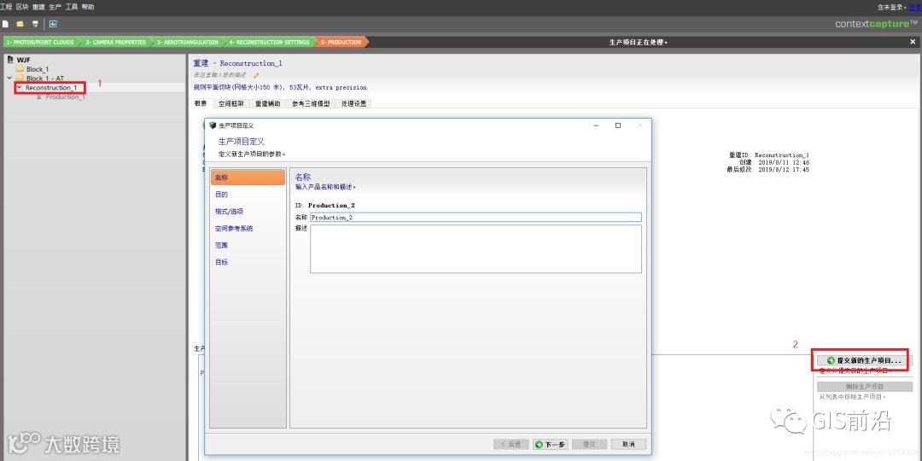
Task: Click the Block_1 - AT folder icon
Action: [x=20, y=79]
